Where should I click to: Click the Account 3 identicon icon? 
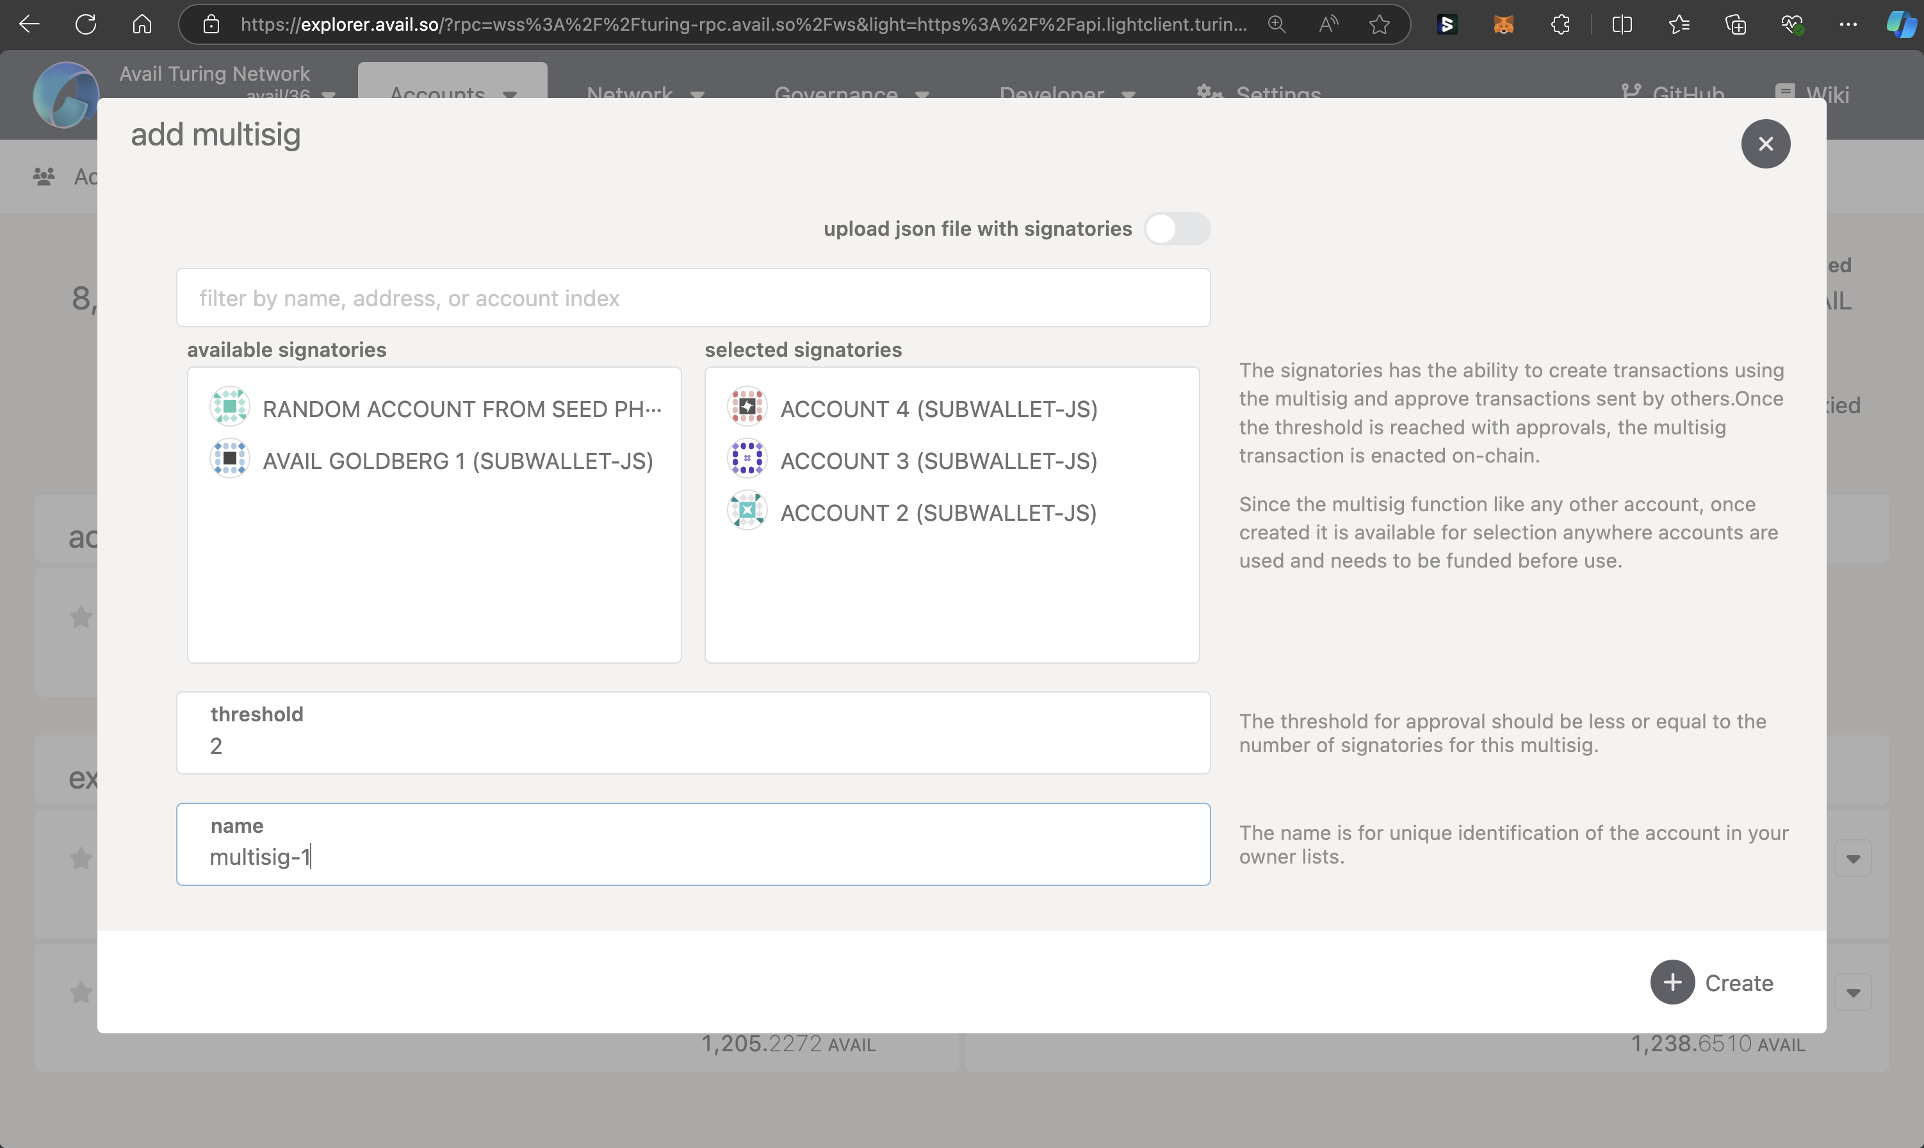click(747, 459)
